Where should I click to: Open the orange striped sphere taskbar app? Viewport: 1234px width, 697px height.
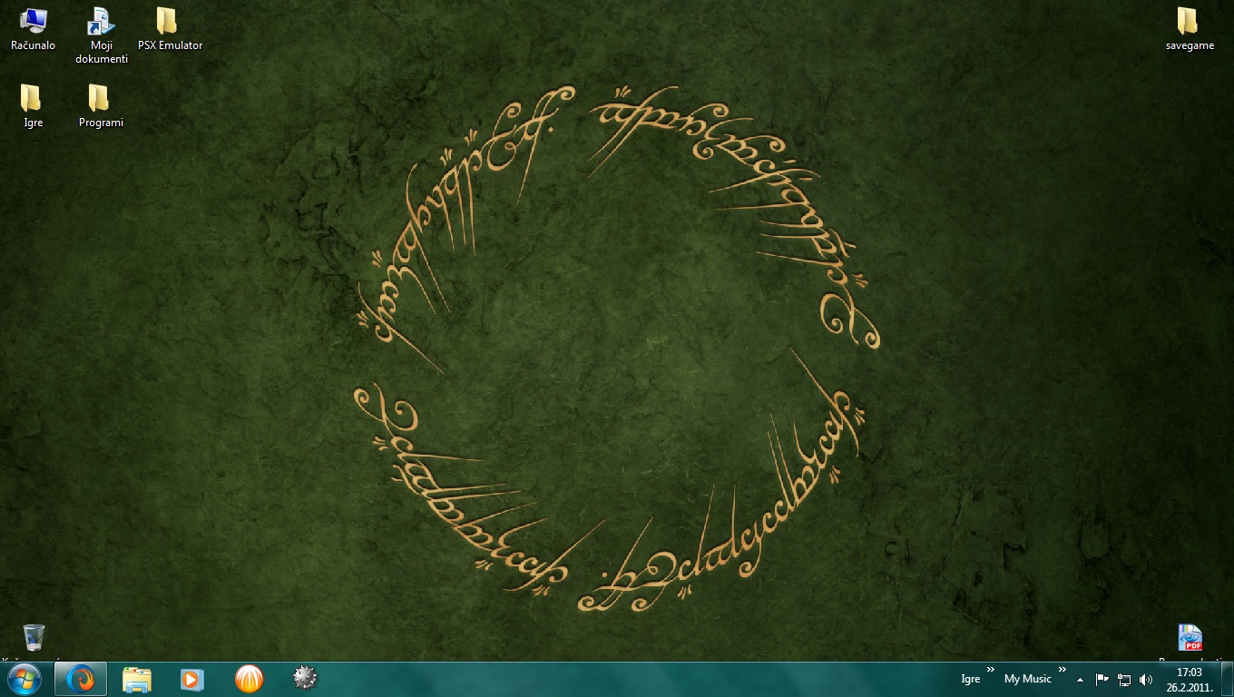[x=249, y=679]
